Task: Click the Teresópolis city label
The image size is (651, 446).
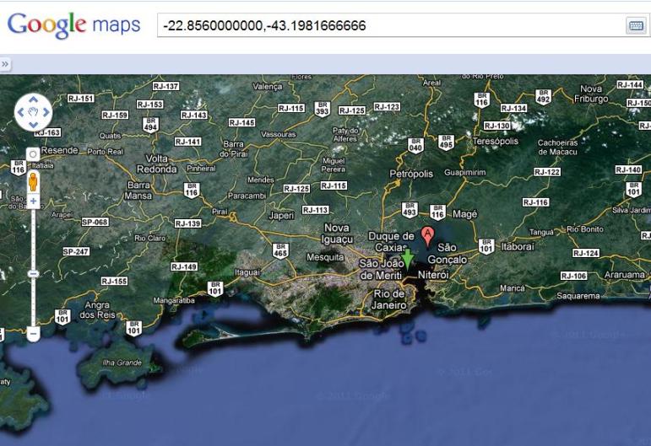Action: [x=496, y=141]
